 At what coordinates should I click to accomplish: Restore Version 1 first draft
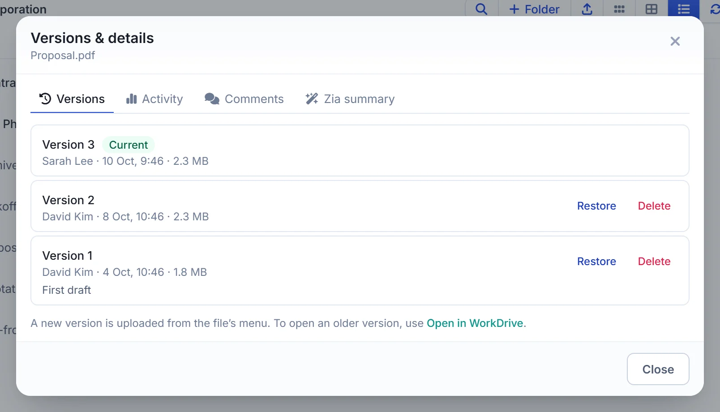[x=596, y=262]
